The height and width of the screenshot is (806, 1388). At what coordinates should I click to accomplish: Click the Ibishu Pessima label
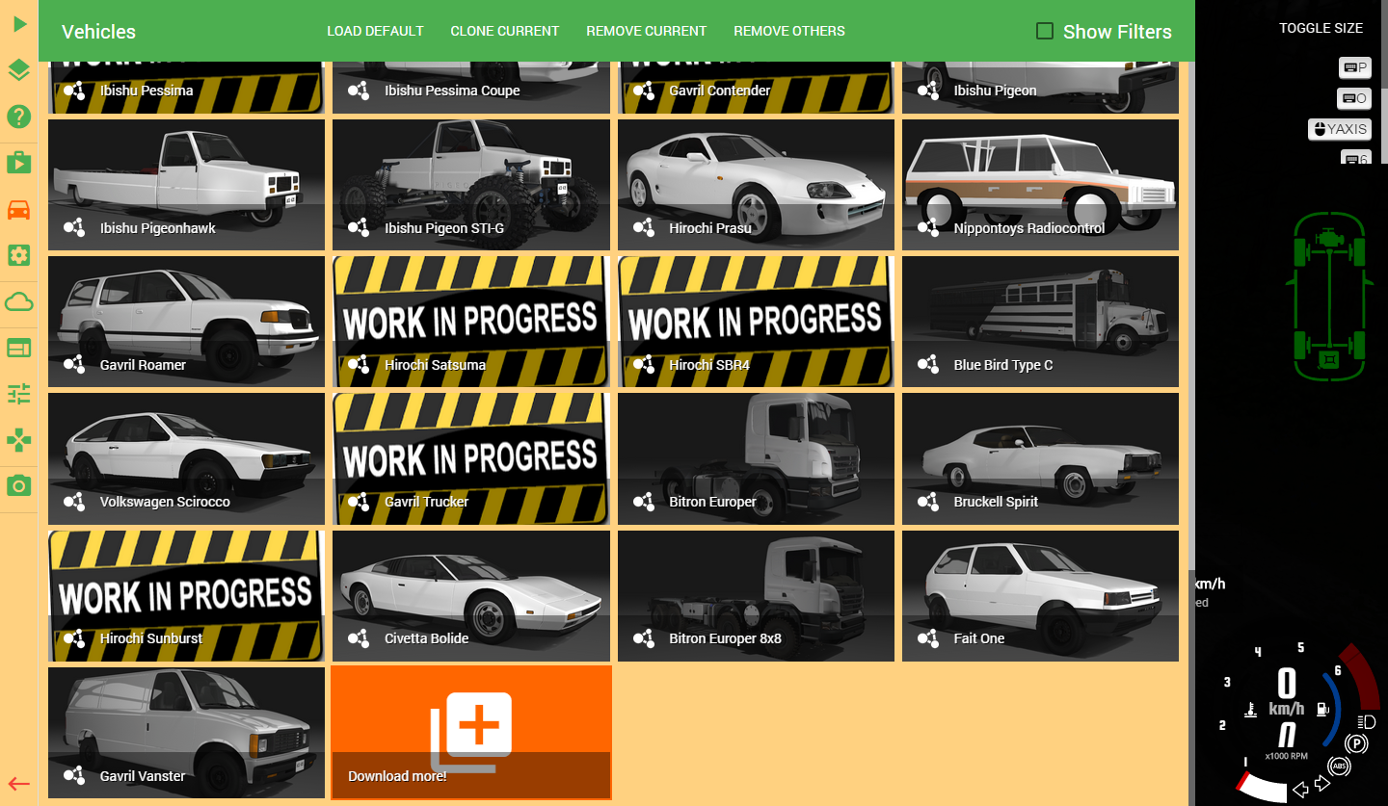pos(147,91)
